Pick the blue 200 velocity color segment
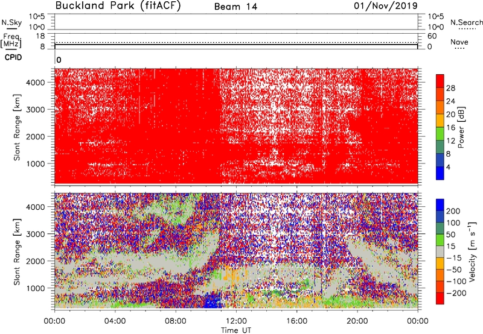The height and width of the screenshot is (334, 483). point(440,205)
